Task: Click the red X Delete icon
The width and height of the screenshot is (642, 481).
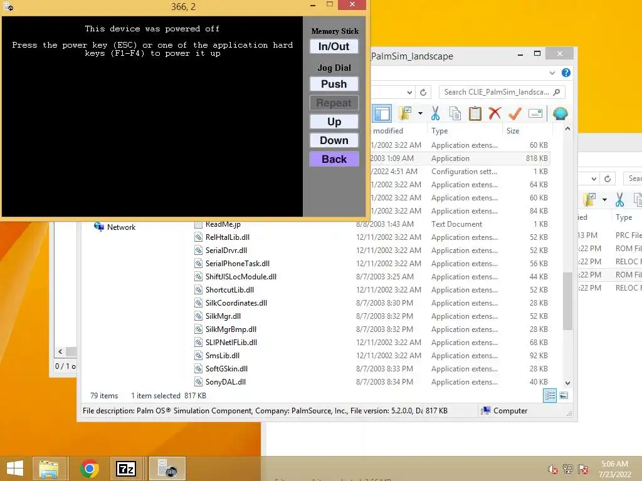Action: [495, 113]
